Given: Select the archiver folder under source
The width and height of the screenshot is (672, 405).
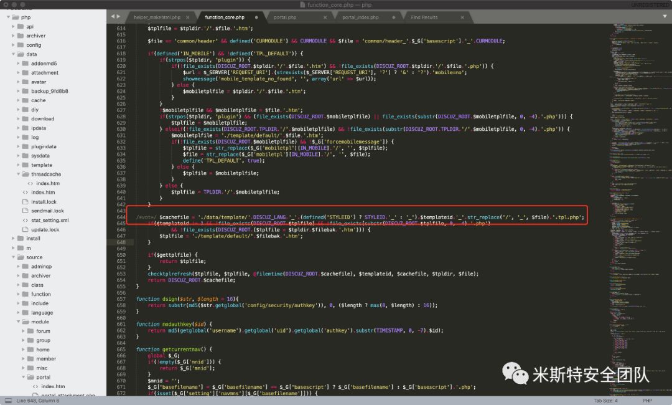Looking at the screenshot, I should click(40, 276).
